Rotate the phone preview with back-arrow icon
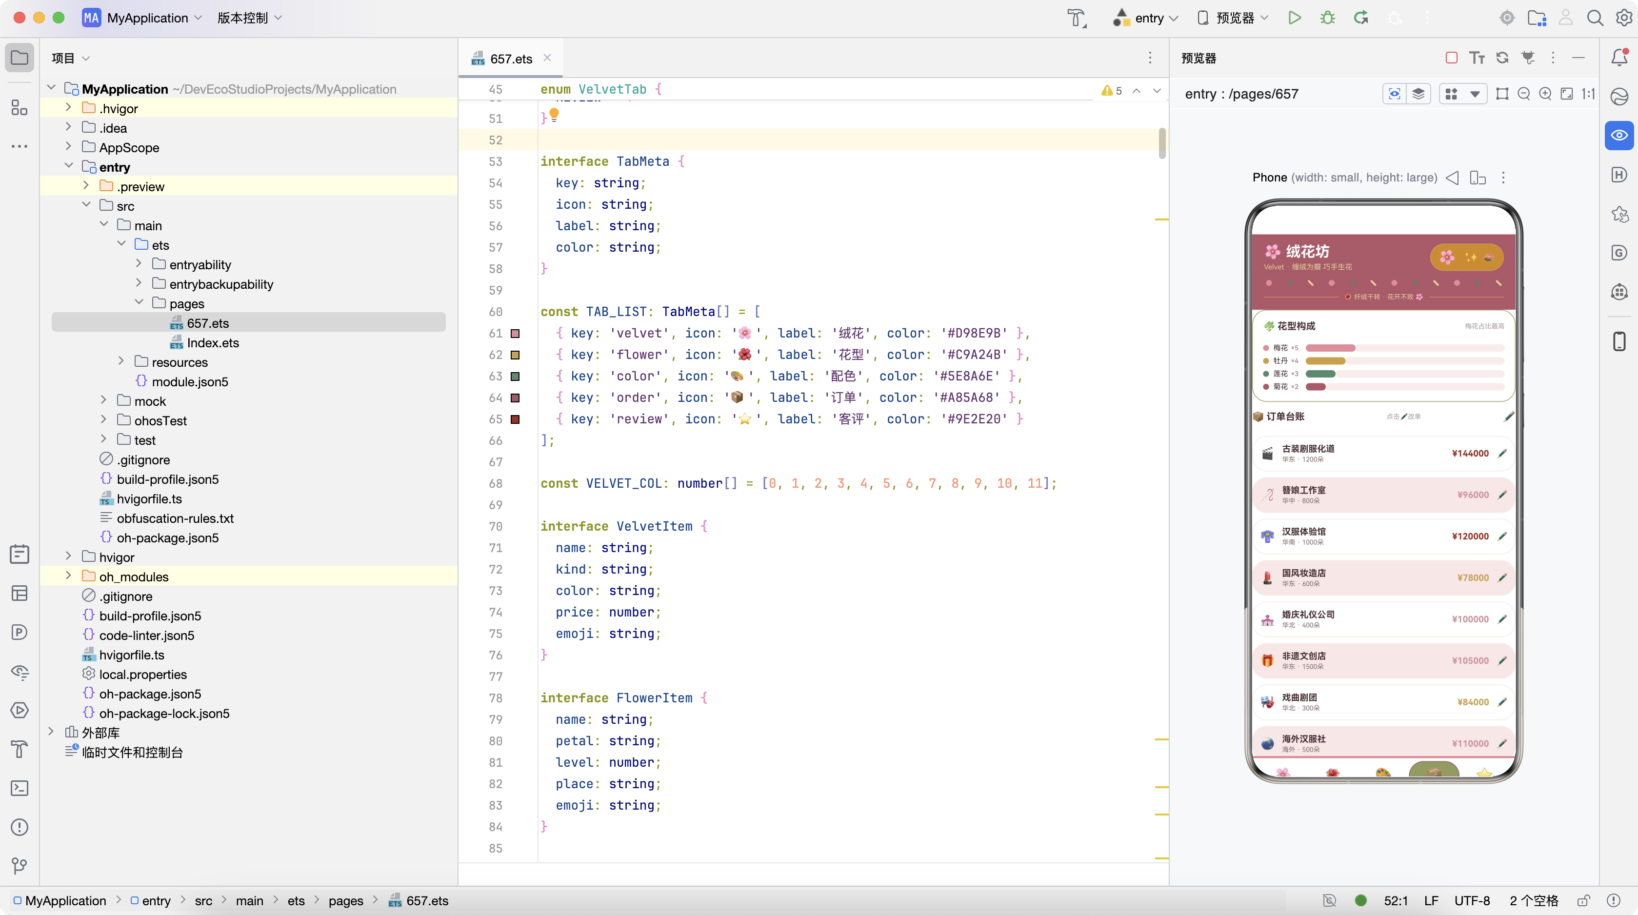This screenshot has height=915, width=1638. point(1452,178)
